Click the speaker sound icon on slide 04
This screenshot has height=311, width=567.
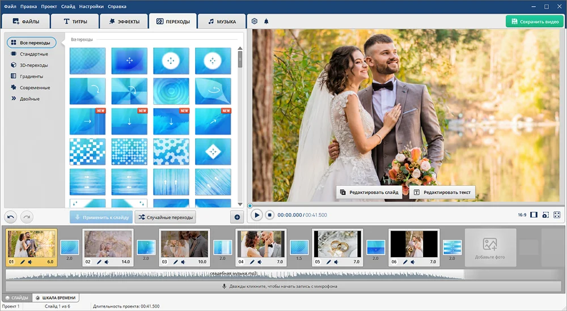259,262
